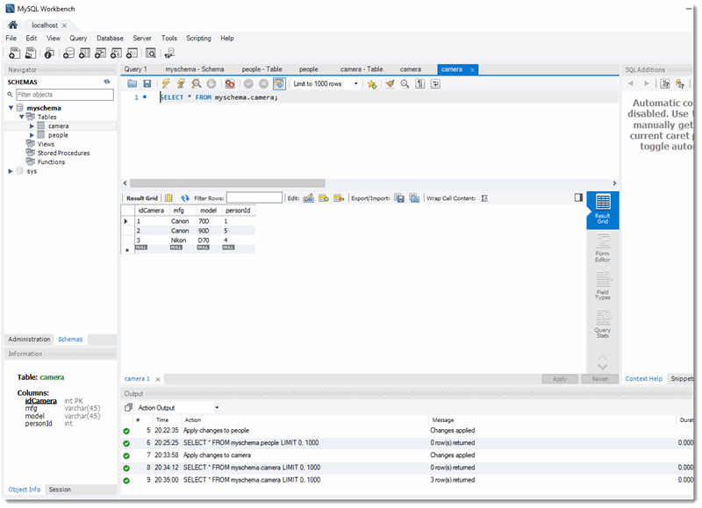Click the Filter Rows input box
The height and width of the screenshot is (508, 702).
tap(254, 197)
